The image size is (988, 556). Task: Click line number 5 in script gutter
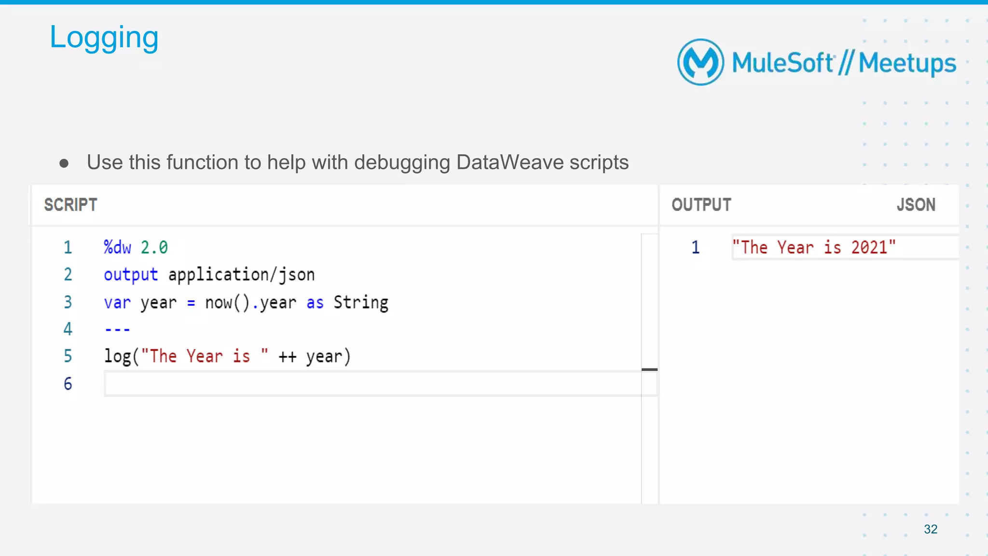pyautogui.click(x=68, y=356)
